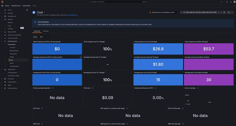Click inside the Search or jump to field
236x126 pixels.
[x=118, y=2]
